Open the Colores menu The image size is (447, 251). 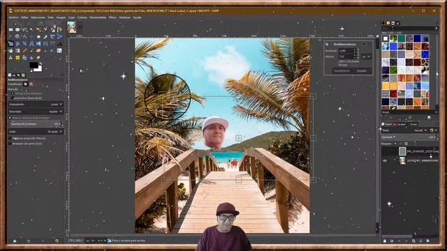click(82, 17)
